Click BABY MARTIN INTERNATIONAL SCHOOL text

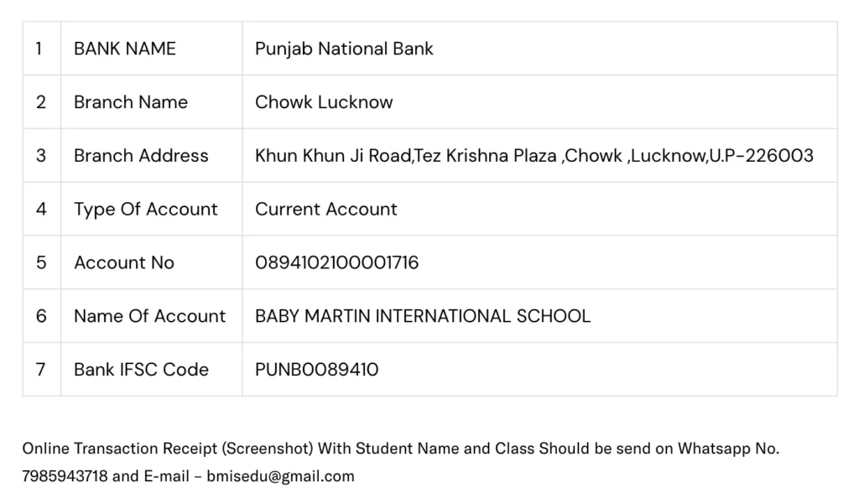point(423,316)
